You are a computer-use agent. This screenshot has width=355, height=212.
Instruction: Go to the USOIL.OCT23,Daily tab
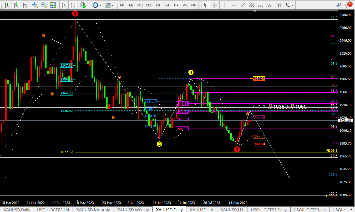pos(269,210)
